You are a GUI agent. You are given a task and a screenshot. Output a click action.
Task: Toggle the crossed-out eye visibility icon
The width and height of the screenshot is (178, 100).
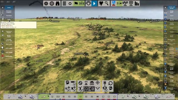click(105, 88)
